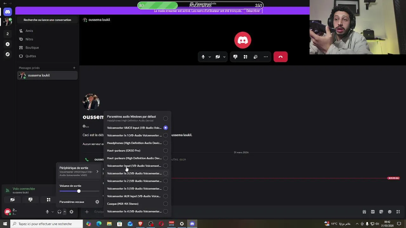Click the Voix connectée status label
406x228 pixels.
(24, 189)
